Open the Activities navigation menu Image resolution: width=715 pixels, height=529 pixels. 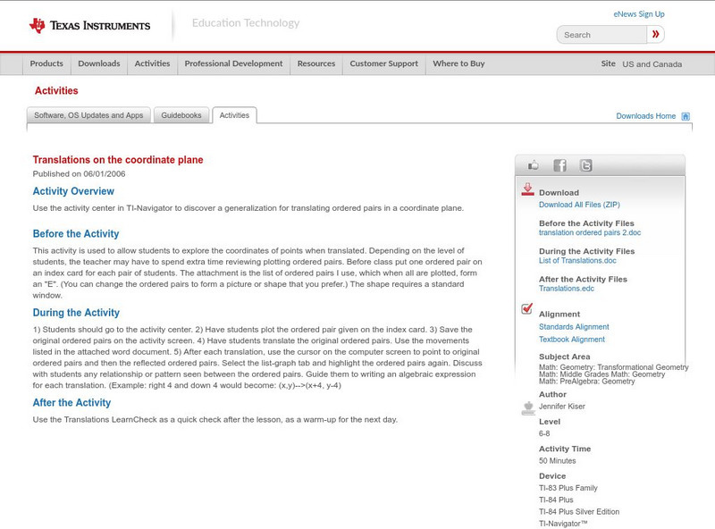click(x=152, y=63)
